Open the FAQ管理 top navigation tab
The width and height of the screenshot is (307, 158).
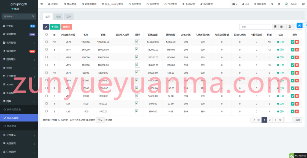(171, 4)
